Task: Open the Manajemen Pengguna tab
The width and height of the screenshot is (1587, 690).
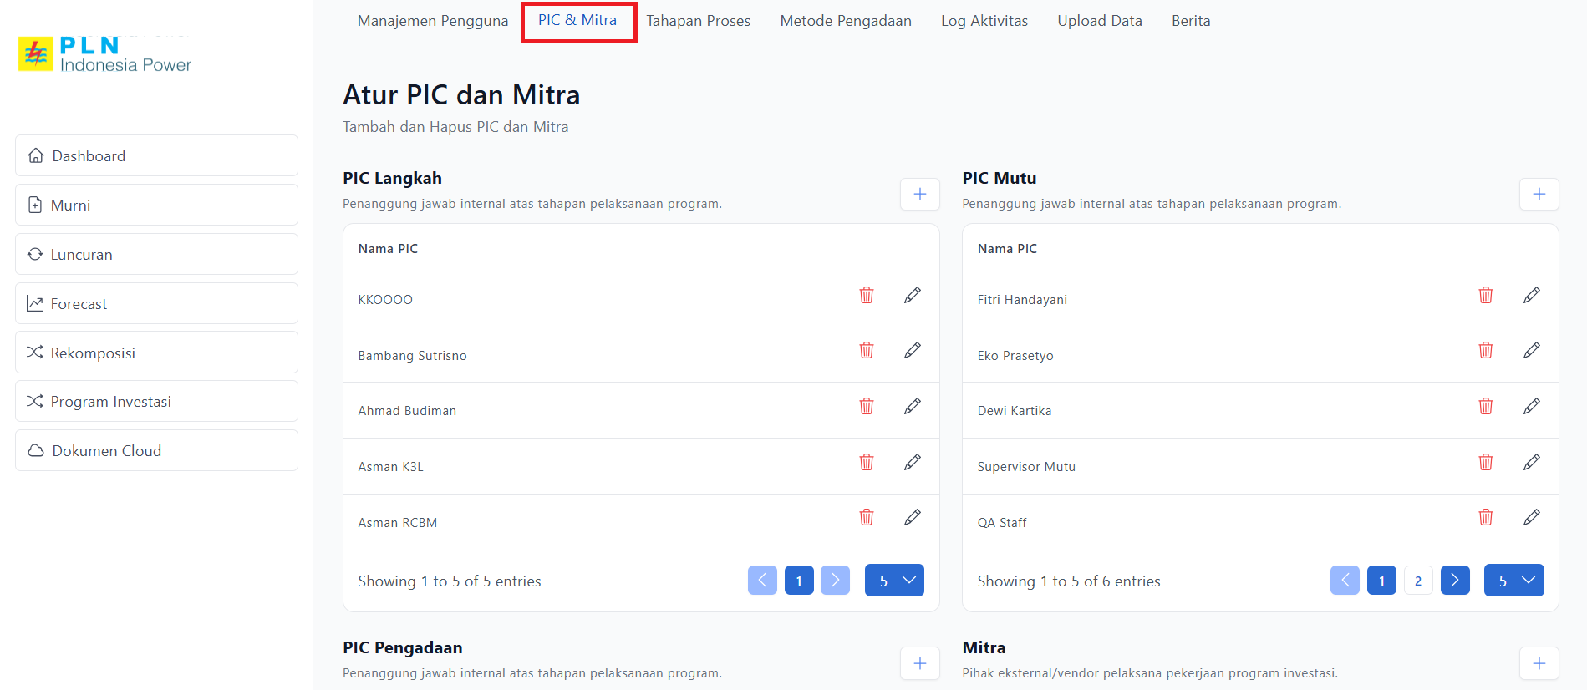Action: (x=432, y=21)
